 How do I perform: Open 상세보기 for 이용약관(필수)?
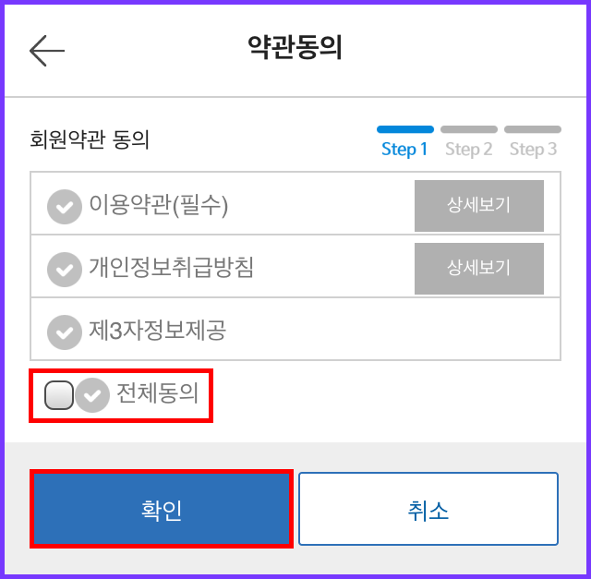point(478,206)
